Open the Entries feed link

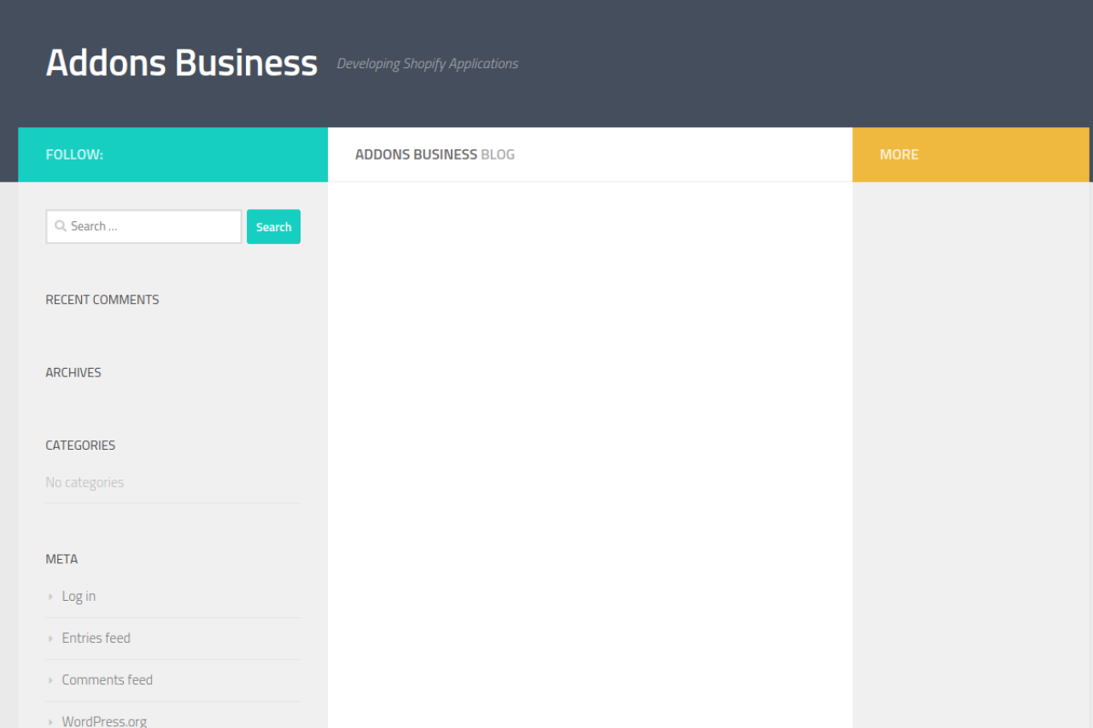[x=96, y=638]
